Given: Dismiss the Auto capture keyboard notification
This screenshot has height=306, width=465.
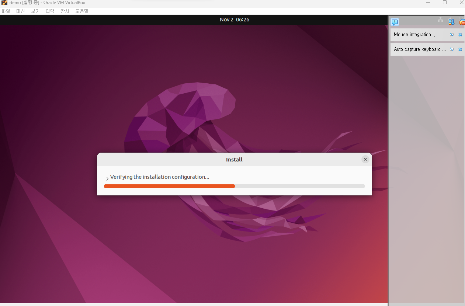Looking at the screenshot, I should pos(460,49).
